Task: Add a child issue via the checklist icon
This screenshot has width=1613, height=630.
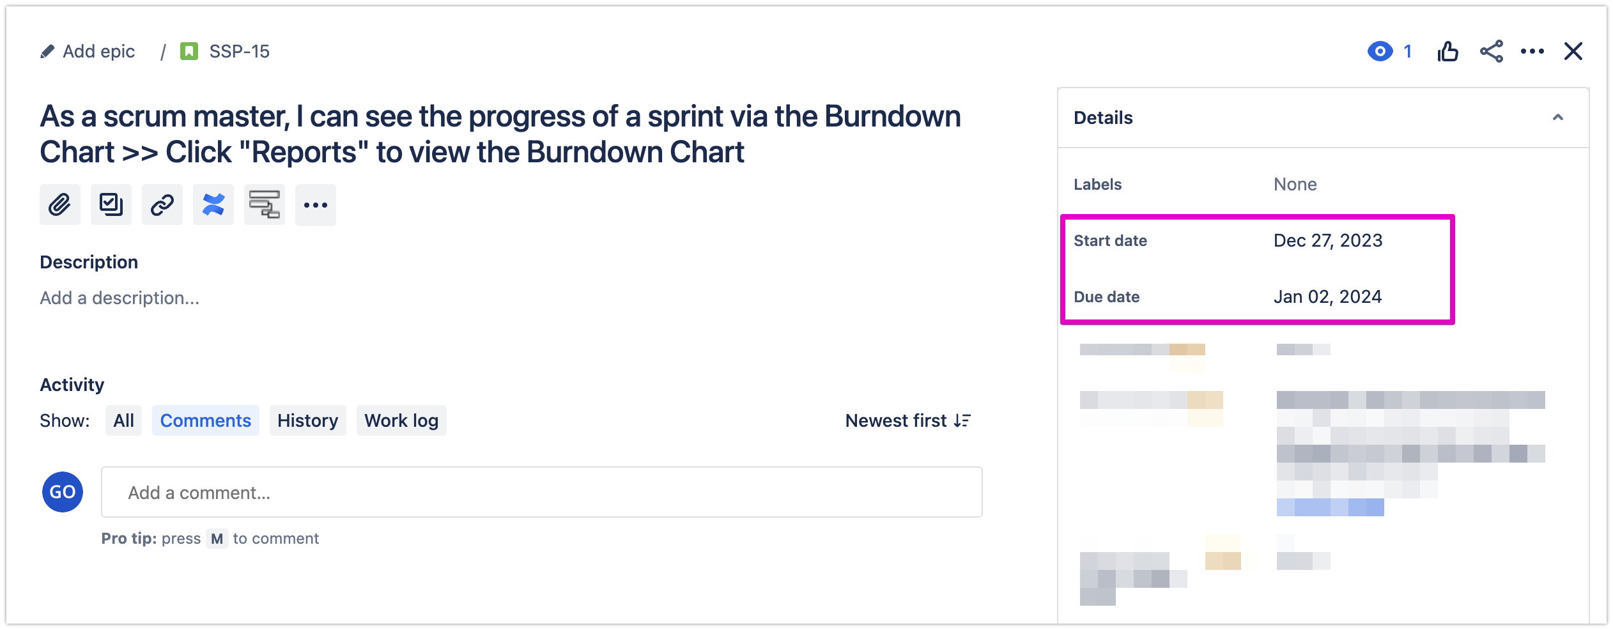Action: 111,204
